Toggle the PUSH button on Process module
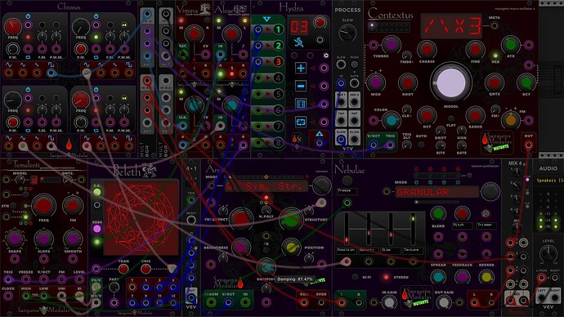This screenshot has height=317, width=564. tap(354, 65)
